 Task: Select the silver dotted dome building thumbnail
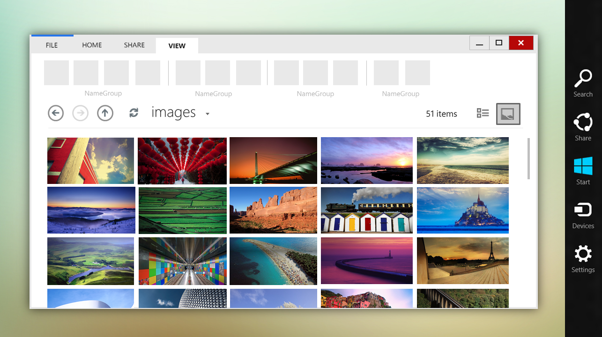pyautogui.click(x=183, y=298)
